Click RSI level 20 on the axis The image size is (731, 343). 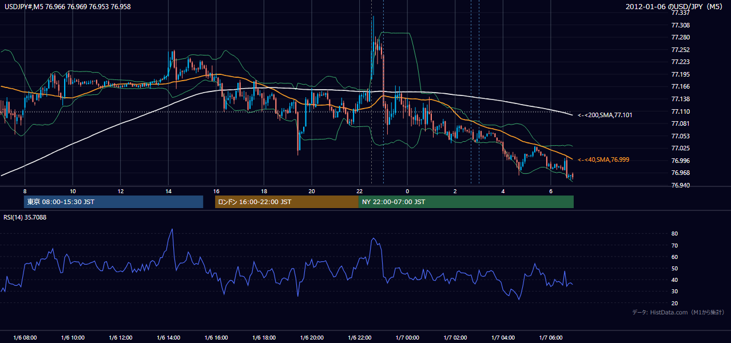point(674,303)
